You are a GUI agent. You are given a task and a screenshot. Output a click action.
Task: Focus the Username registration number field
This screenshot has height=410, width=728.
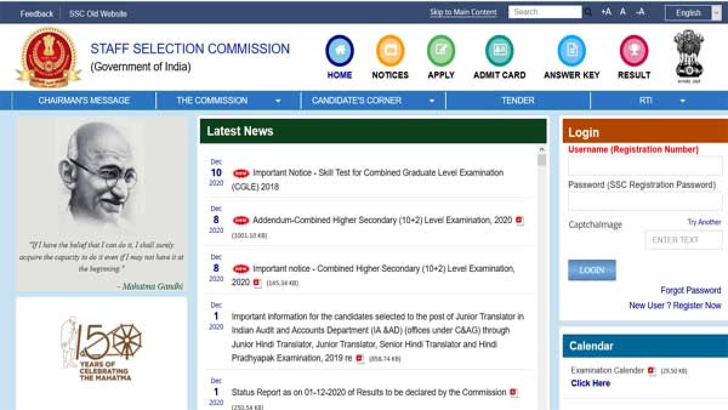[x=645, y=166]
